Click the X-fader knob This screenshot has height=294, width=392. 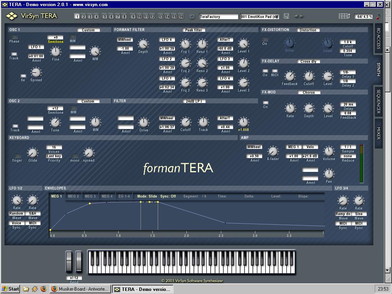(x=273, y=151)
